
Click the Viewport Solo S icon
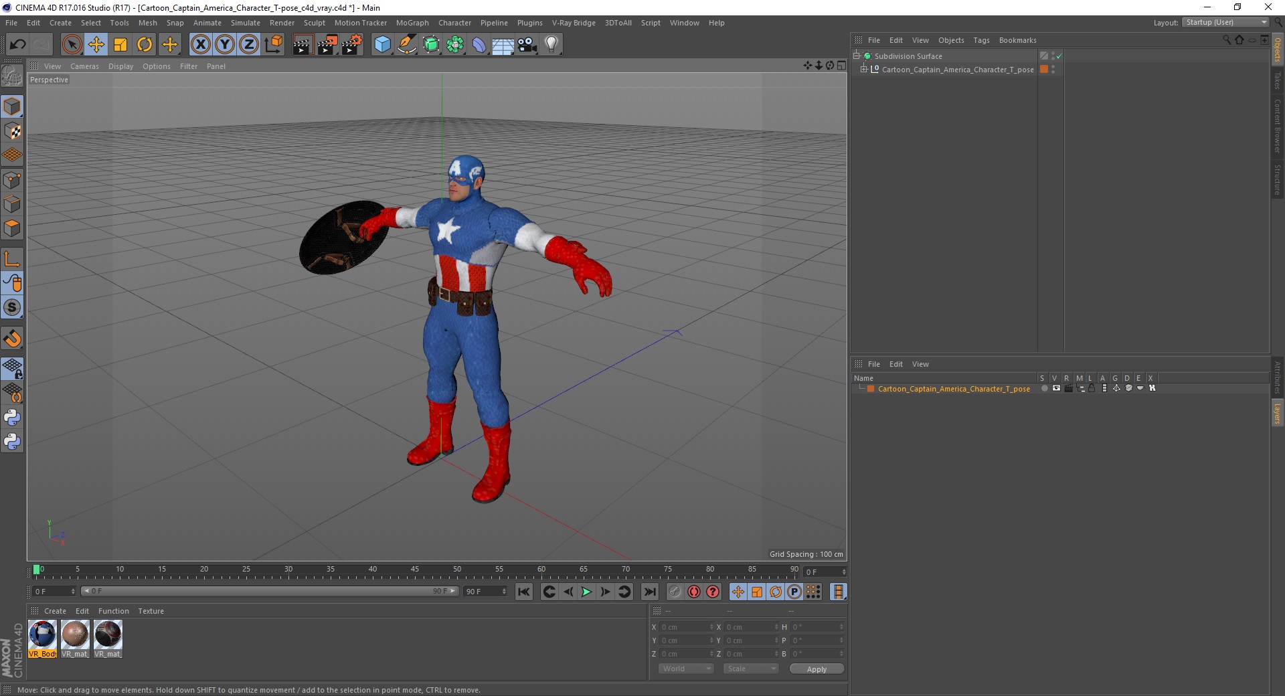coord(12,307)
